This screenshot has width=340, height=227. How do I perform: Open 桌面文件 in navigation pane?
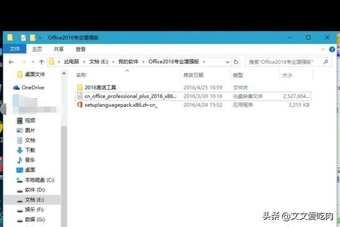pos(35,74)
